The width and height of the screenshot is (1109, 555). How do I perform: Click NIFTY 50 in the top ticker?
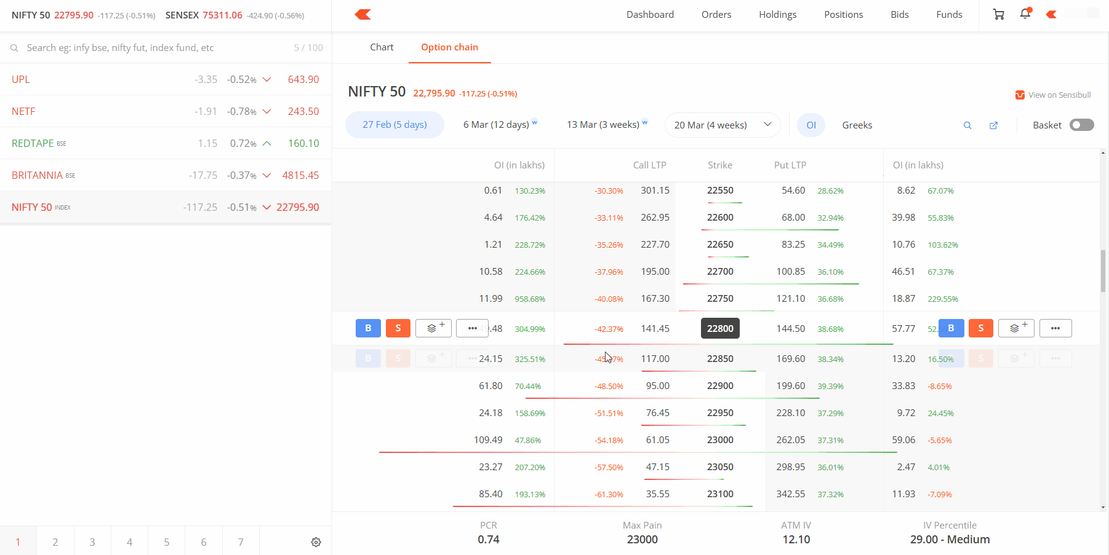tap(31, 15)
